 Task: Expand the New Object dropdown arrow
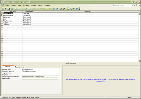(x=73, y=9)
